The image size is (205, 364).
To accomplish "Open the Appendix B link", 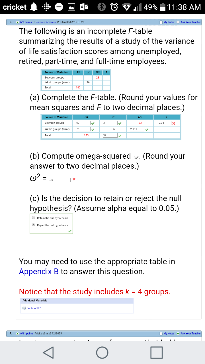I will tap(39, 272).
